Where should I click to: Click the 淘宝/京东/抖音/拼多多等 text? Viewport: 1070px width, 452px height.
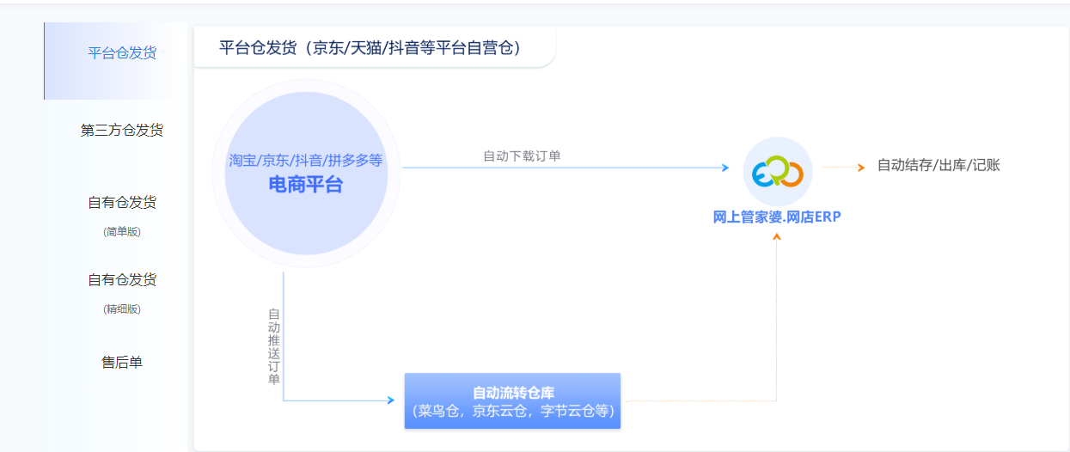click(x=306, y=160)
